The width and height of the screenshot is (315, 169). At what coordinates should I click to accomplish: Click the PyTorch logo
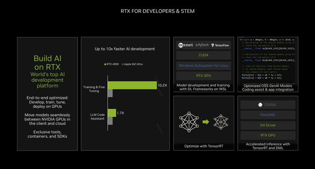(x=202, y=45)
